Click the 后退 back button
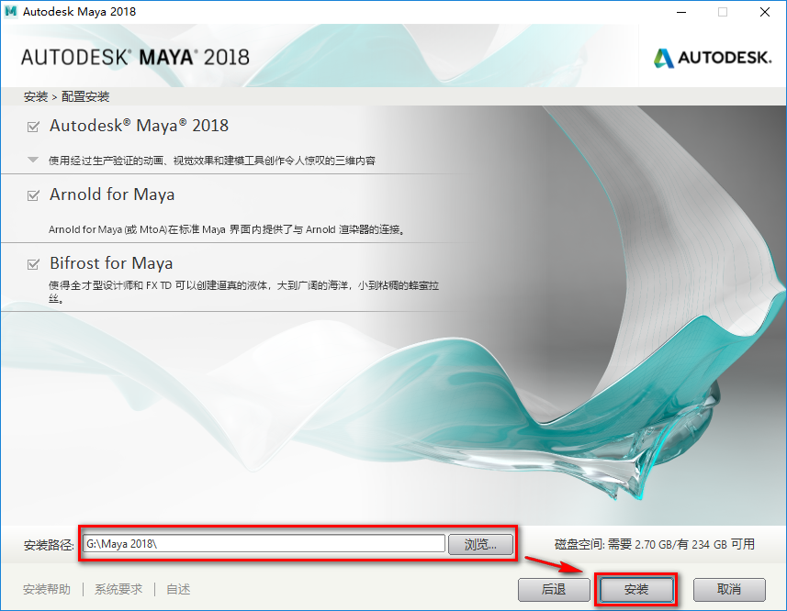The image size is (787, 611). pyautogui.click(x=553, y=590)
